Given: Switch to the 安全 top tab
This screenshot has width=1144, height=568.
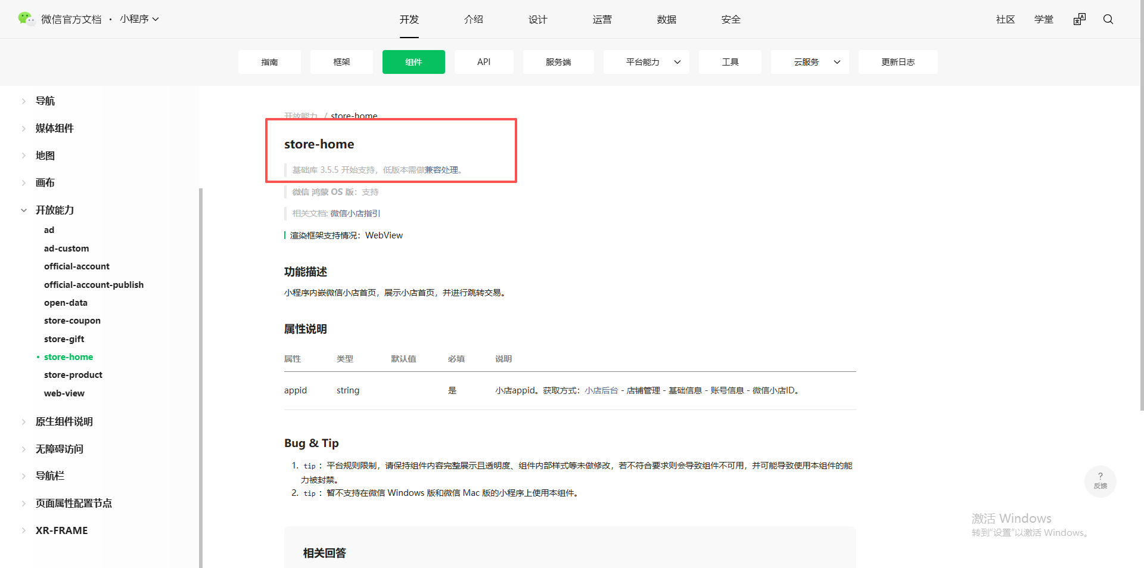Looking at the screenshot, I should [731, 19].
